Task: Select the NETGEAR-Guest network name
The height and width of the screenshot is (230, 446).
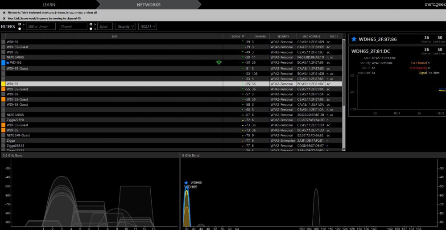Action: [x=18, y=136]
